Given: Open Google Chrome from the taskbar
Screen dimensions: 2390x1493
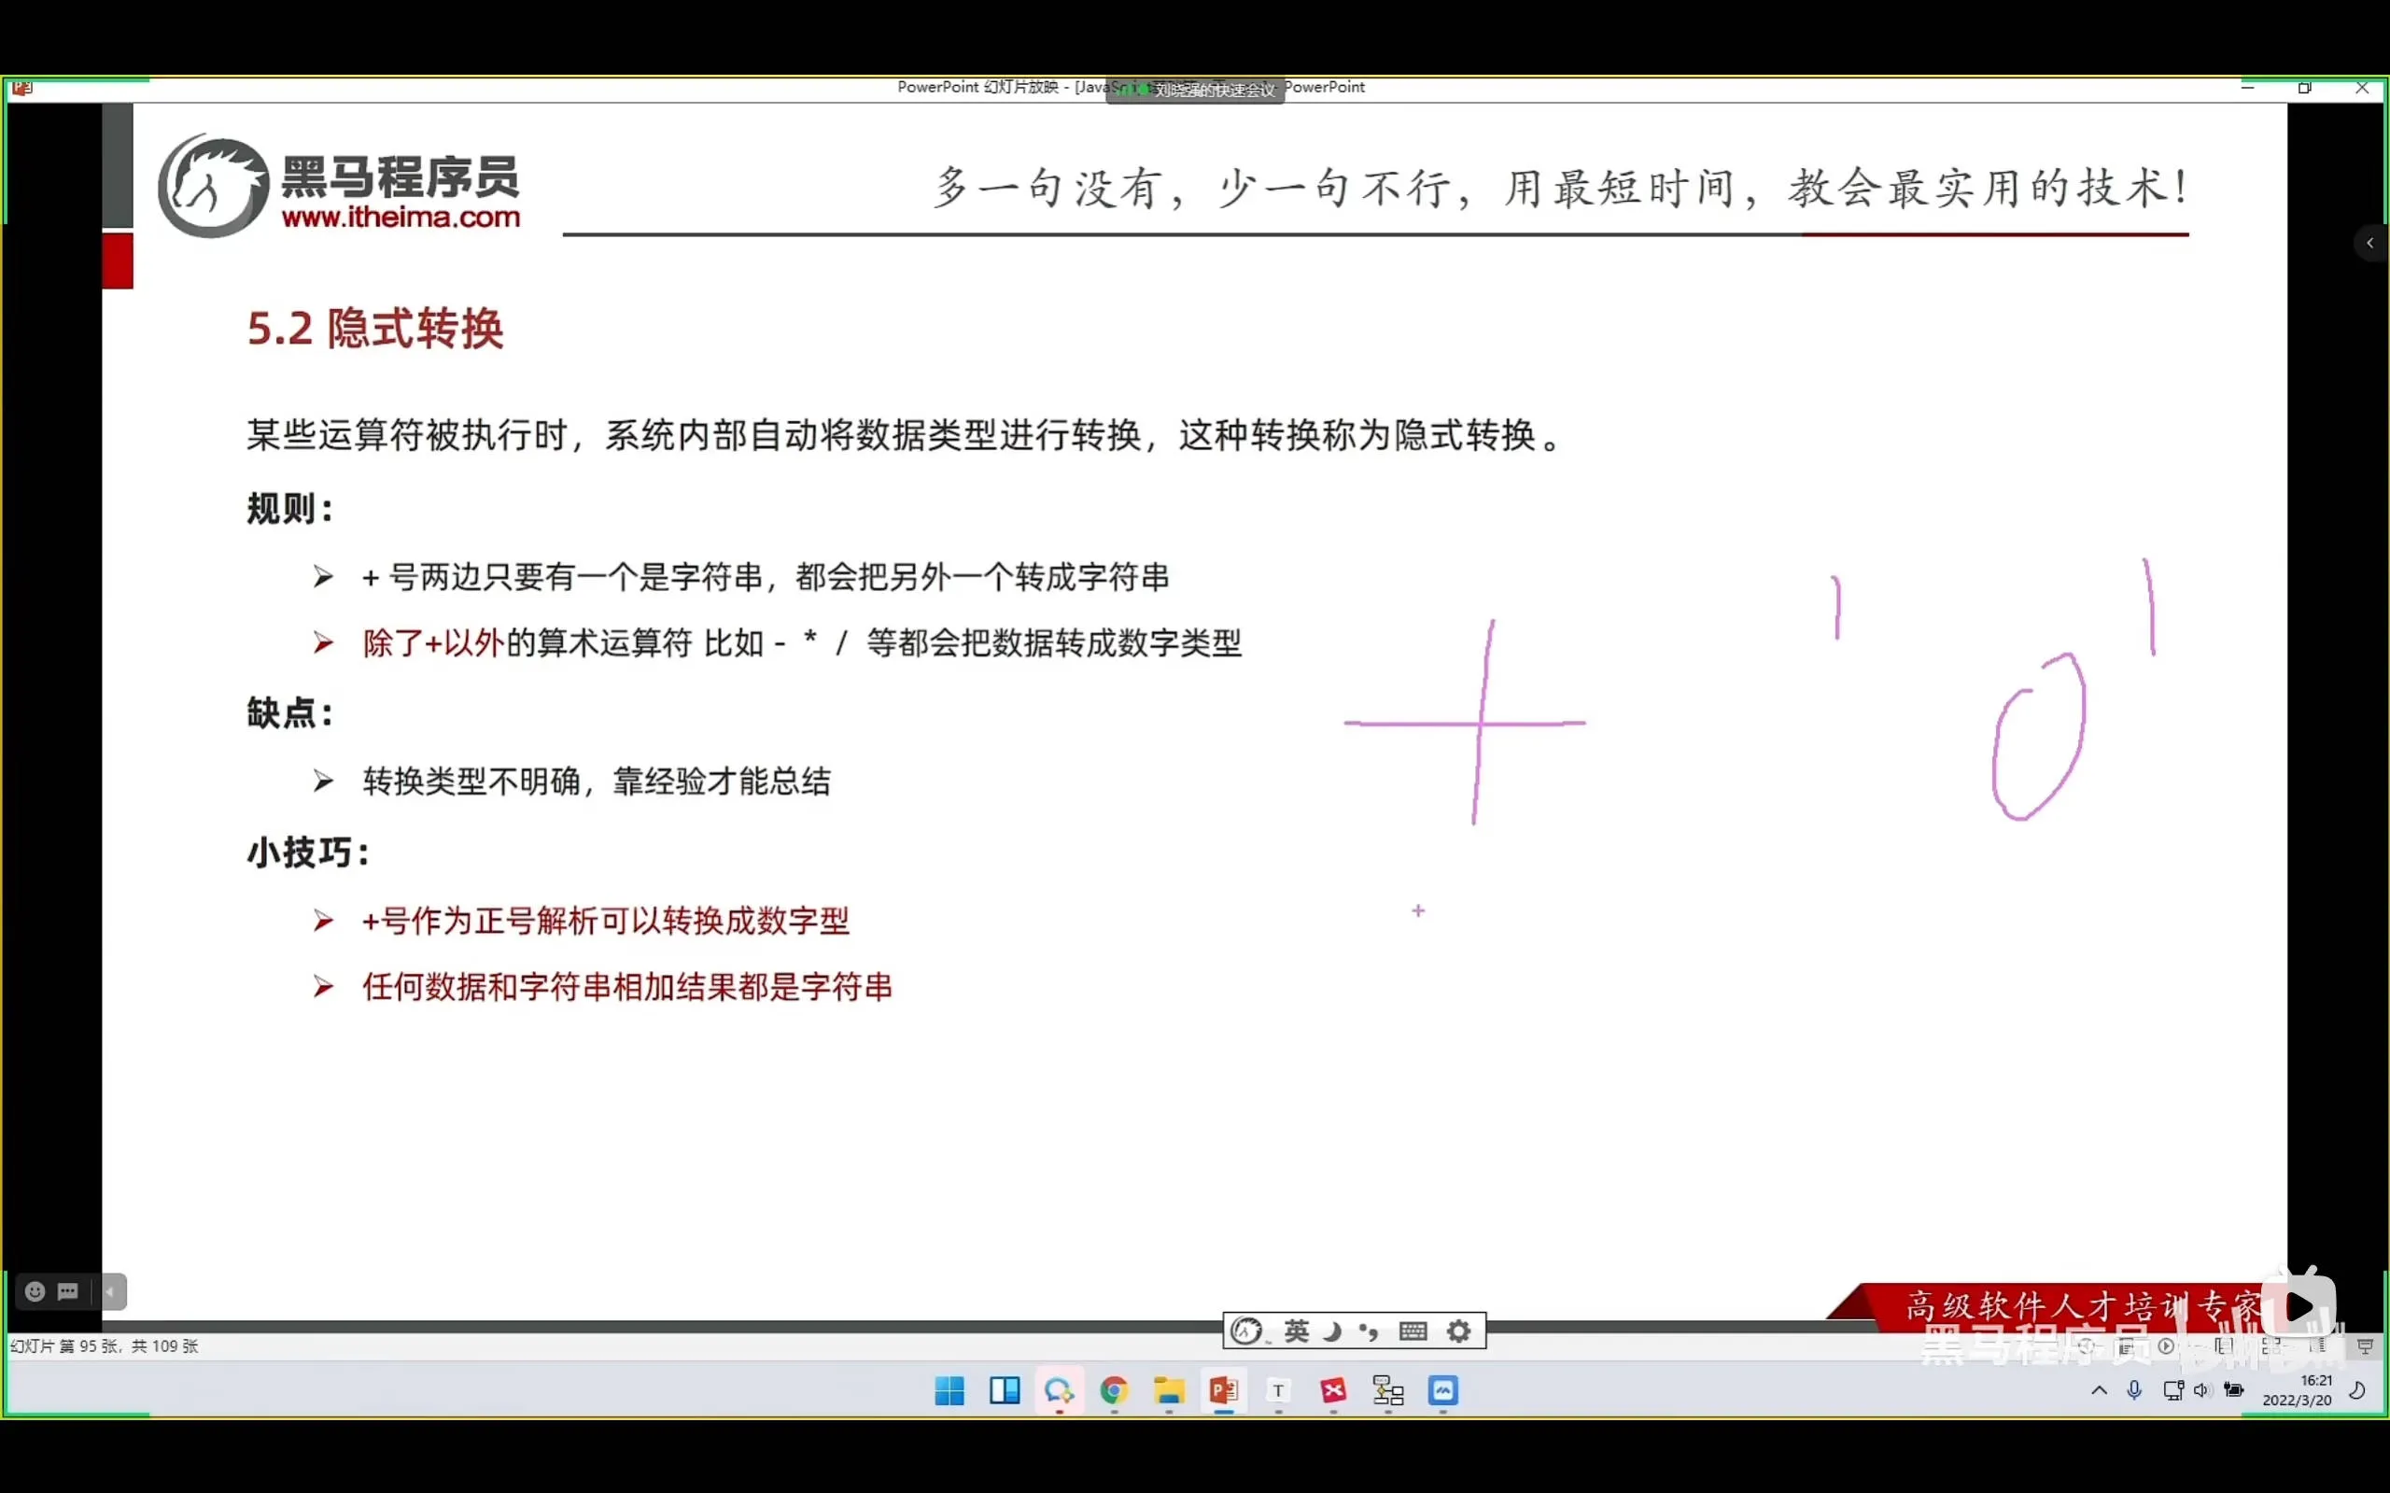Looking at the screenshot, I should pyautogui.click(x=1114, y=1390).
